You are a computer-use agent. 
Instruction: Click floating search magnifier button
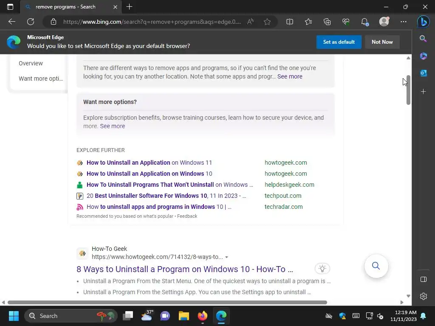pos(376,266)
